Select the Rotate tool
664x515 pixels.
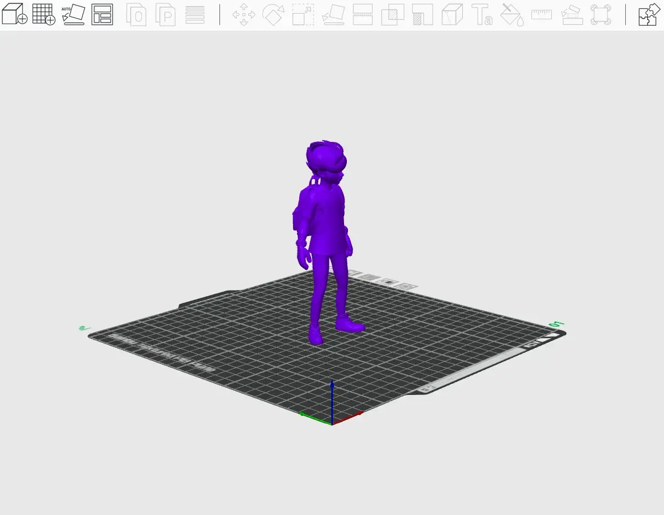click(x=273, y=15)
